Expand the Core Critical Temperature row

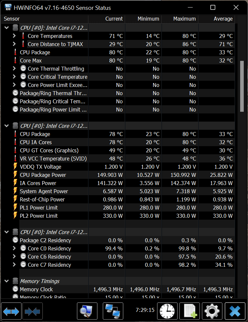click(x=14, y=76)
